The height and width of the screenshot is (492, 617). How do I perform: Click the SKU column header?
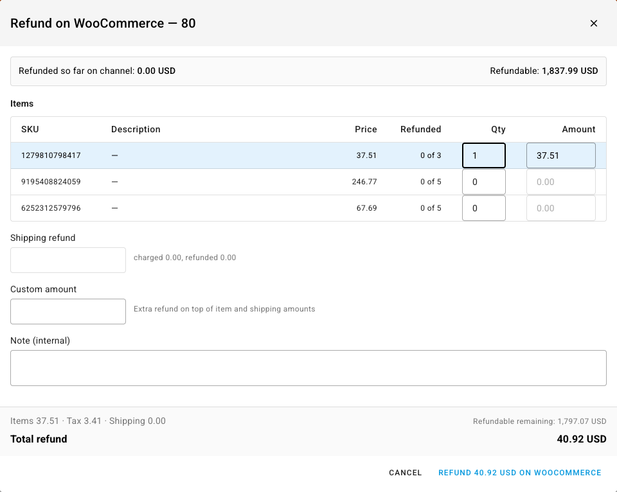point(30,129)
